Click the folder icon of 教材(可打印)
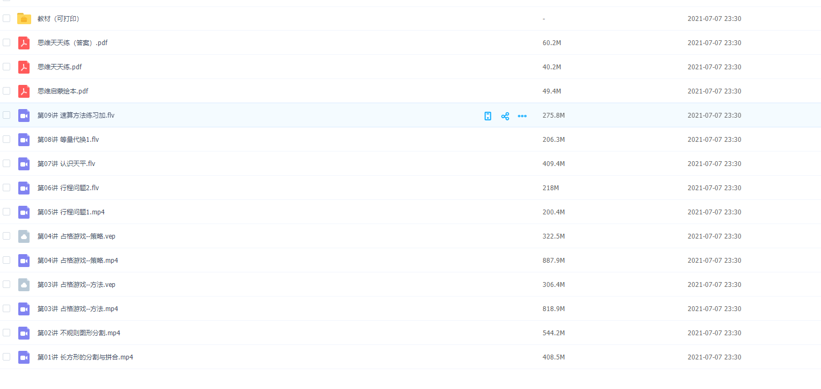The image size is (821, 389). 24,19
